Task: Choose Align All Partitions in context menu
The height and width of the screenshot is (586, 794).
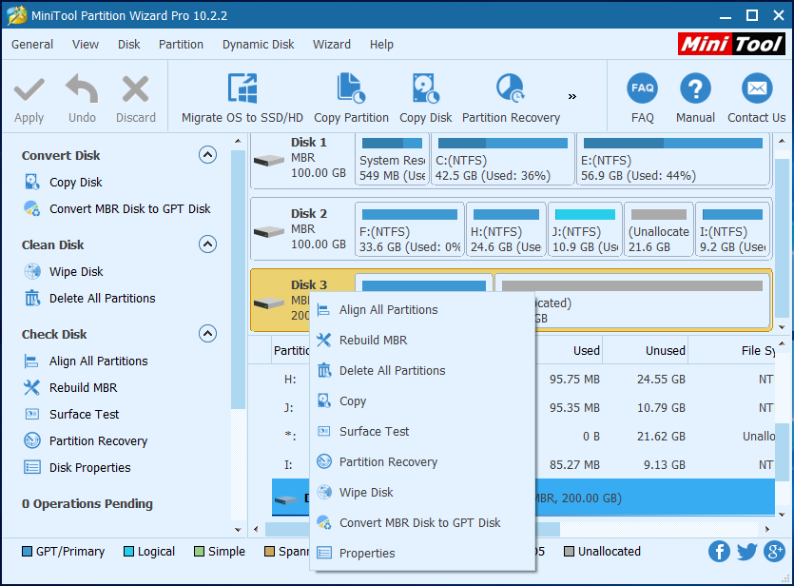Action: point(422,309)
